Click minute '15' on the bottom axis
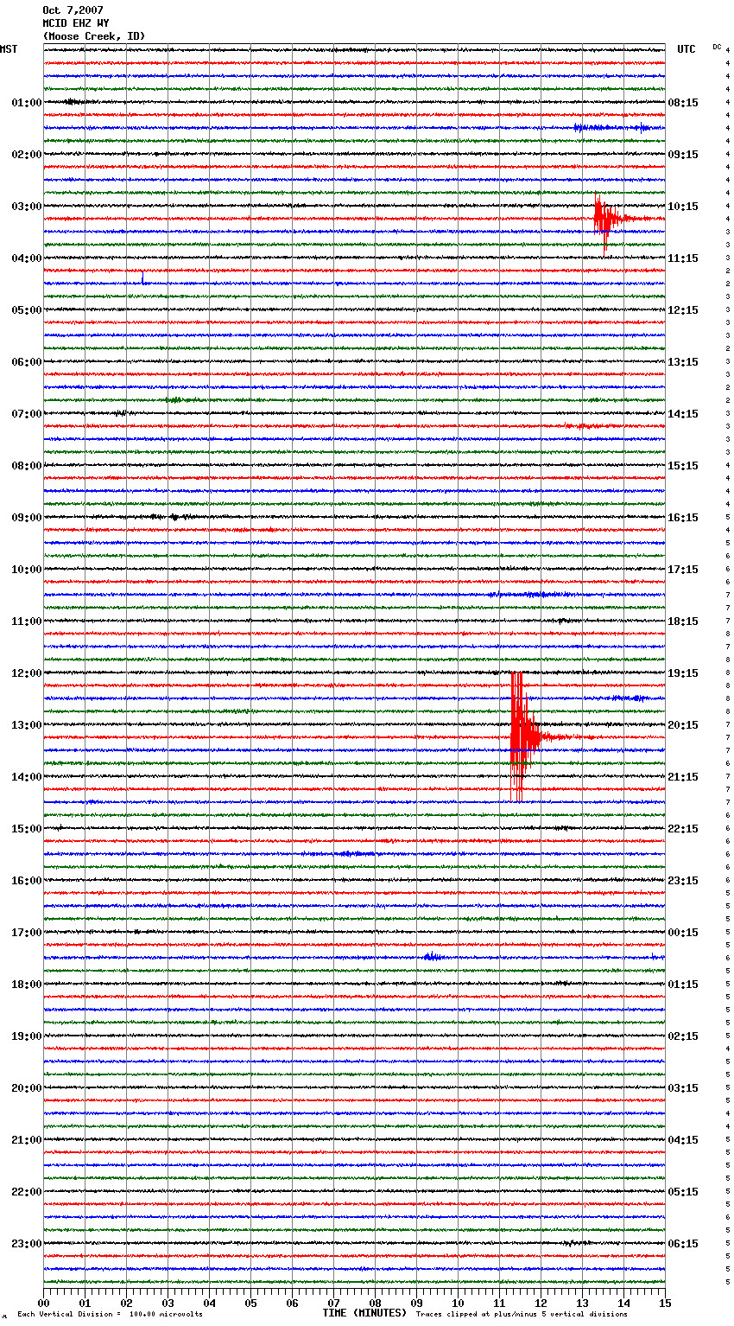The width and height of the screenshot is (734, 1326). point(665,1304)
